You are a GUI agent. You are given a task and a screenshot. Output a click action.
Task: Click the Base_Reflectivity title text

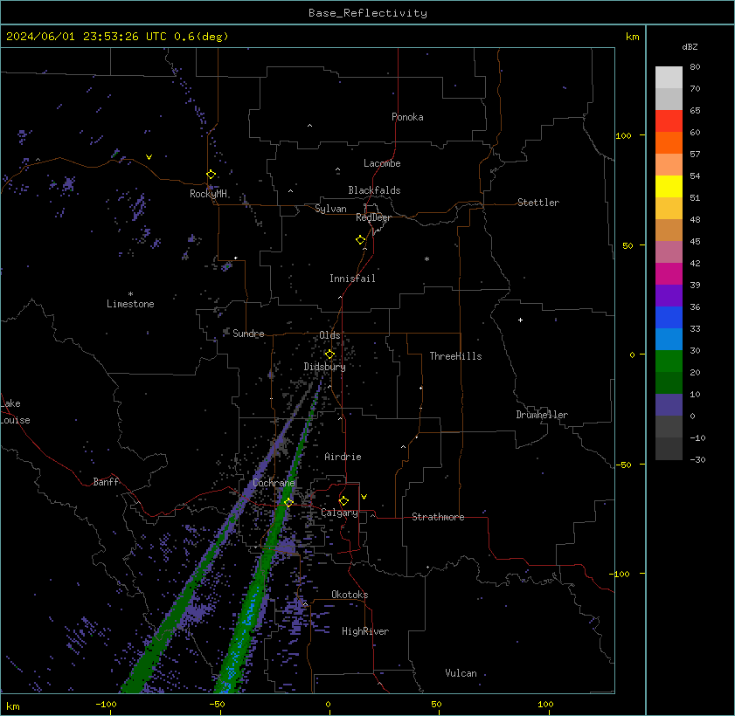pos(367,13)
